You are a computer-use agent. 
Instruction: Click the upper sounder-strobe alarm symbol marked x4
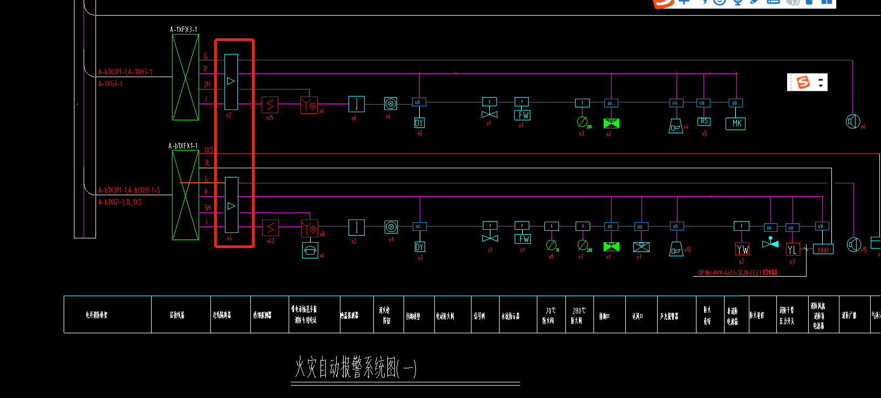(676, 126)
